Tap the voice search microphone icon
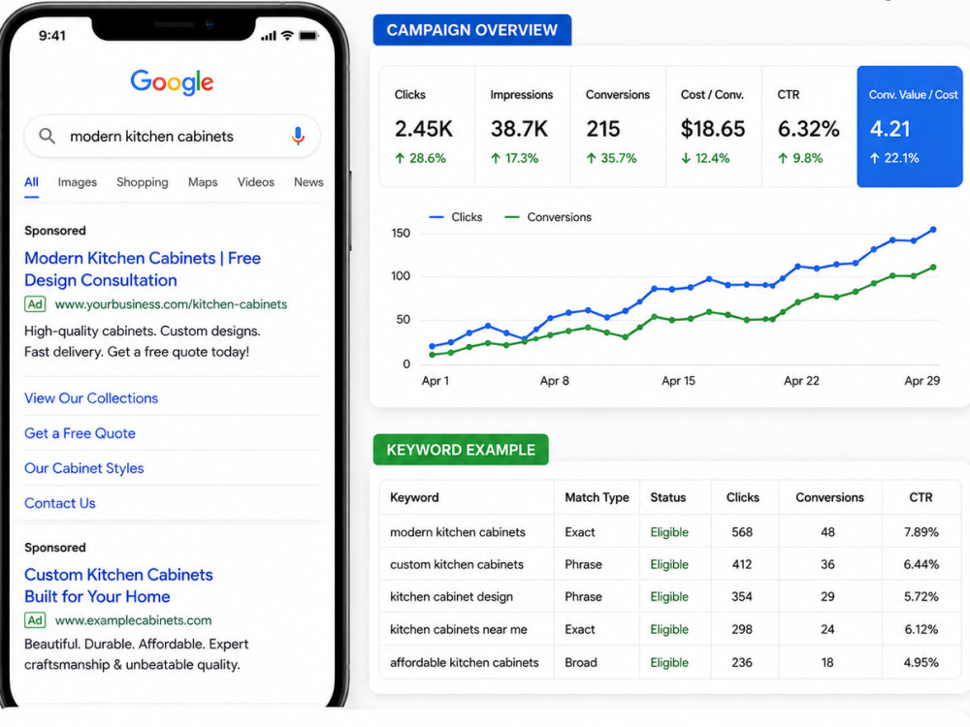 click(x=298, y=136)
